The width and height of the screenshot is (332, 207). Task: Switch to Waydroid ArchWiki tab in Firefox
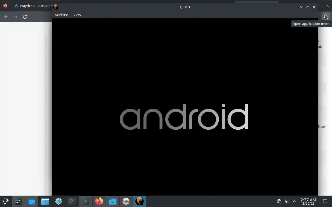[32, 6]
